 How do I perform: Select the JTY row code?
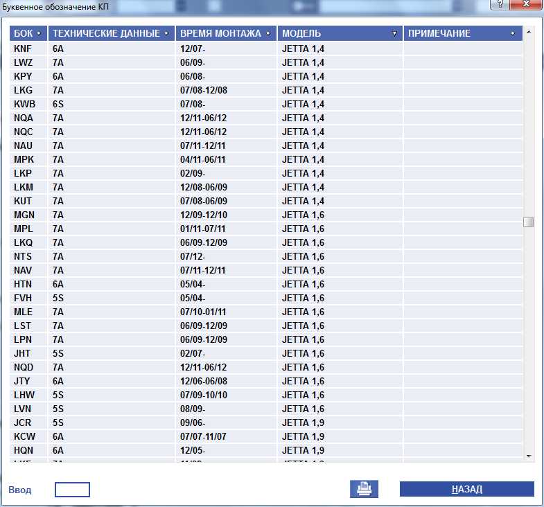[22, 381]
